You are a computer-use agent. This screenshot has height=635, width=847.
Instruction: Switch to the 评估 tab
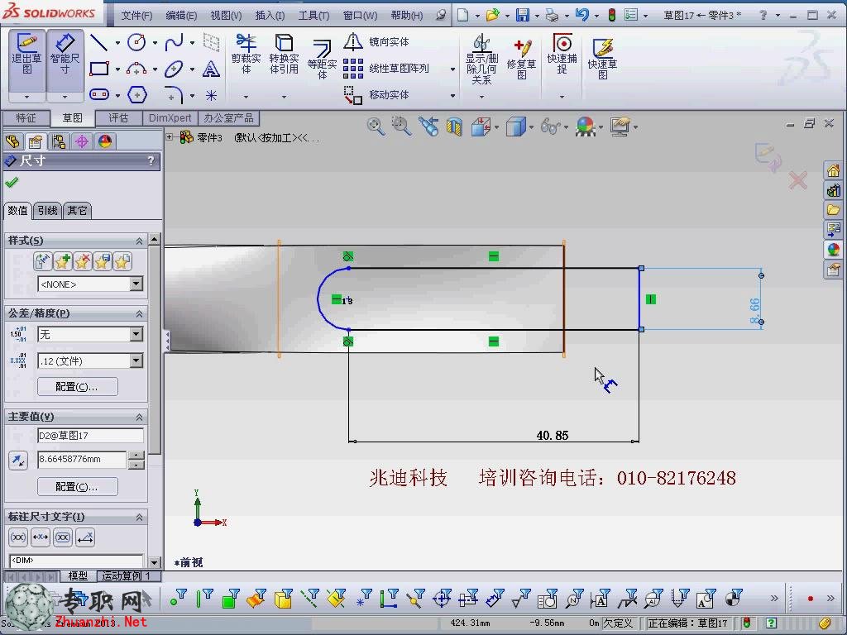click(x=118, y=117)
